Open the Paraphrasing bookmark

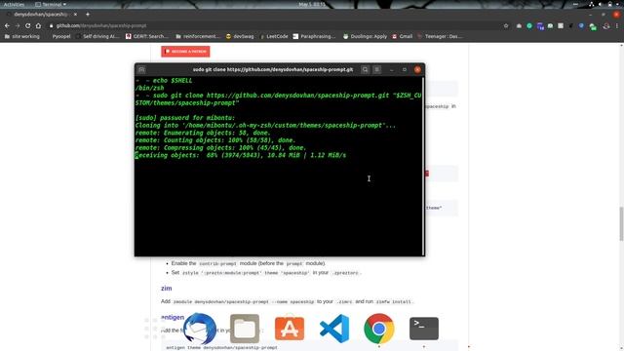314,36
